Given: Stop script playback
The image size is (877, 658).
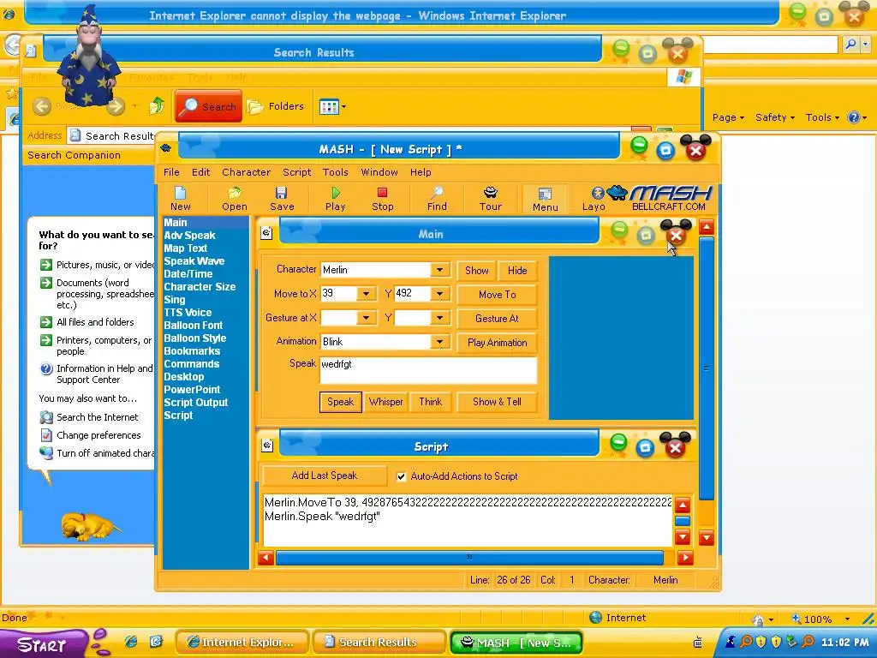Looking at the screenshot, I should point(383,199).
